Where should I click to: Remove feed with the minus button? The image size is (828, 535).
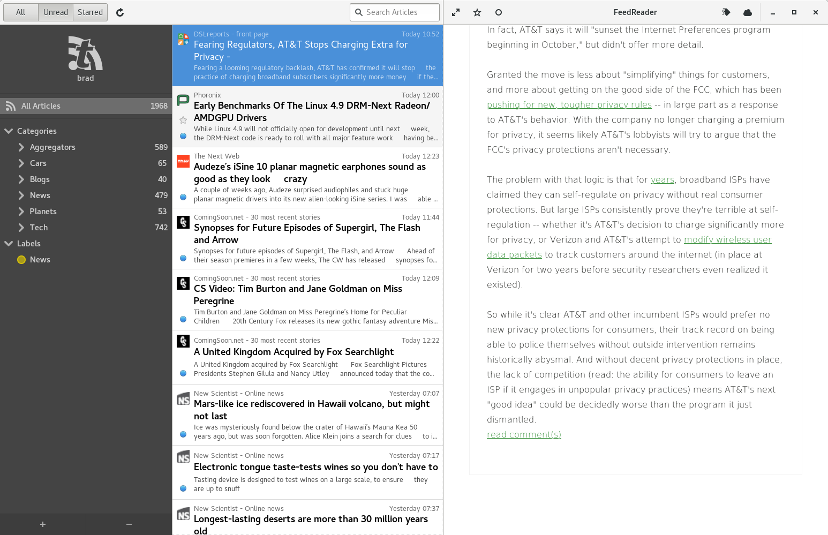pos(129,524)
